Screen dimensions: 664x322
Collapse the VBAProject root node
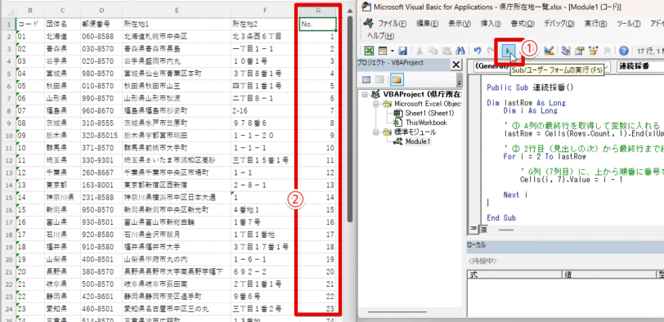click(365, 94)
